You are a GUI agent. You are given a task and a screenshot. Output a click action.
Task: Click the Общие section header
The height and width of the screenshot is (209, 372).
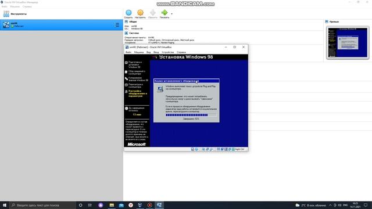pos(133,21)
